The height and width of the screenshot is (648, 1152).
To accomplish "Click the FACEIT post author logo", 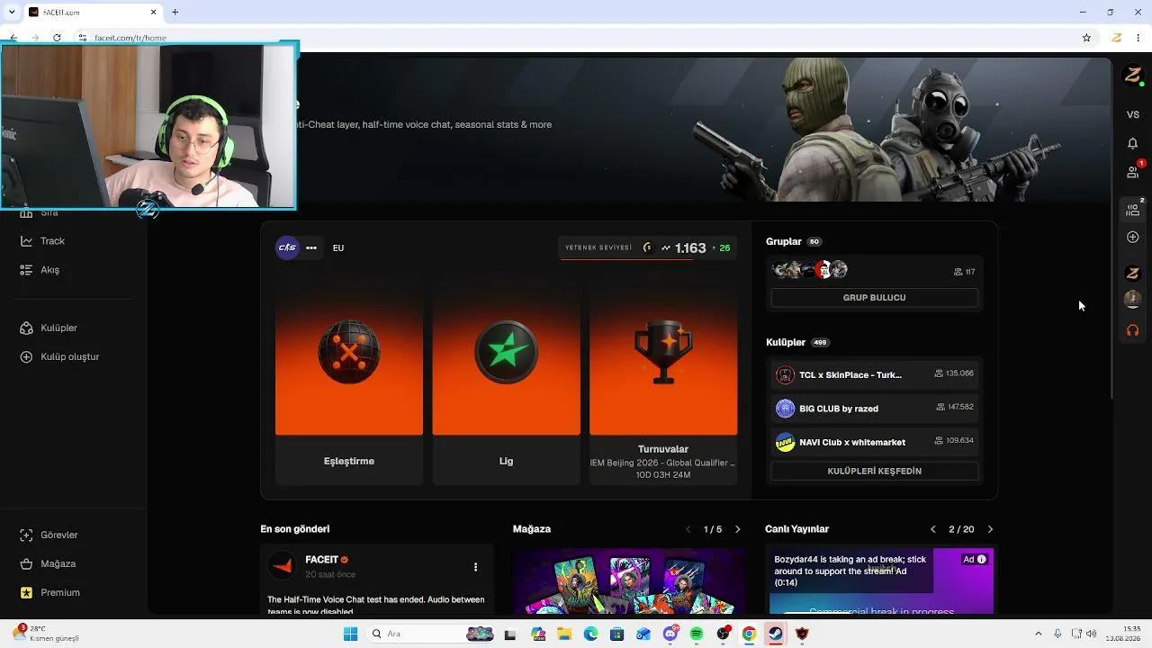I will point(283,566).
